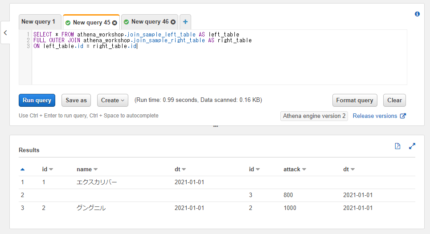Expand the collapsed left sidebar panel
This screenshot has width=430, height=234.
click(x=5, y=32)
